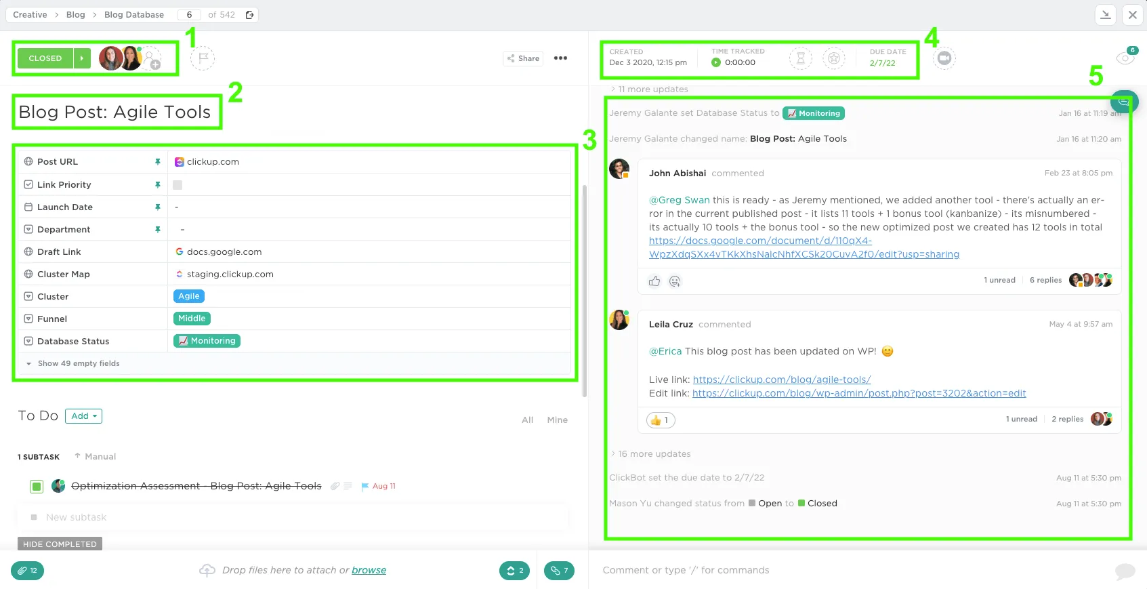This screenshot has height=589, width=1147.
Task: Open the To Do Add dropdown
Action: [84, 416]
